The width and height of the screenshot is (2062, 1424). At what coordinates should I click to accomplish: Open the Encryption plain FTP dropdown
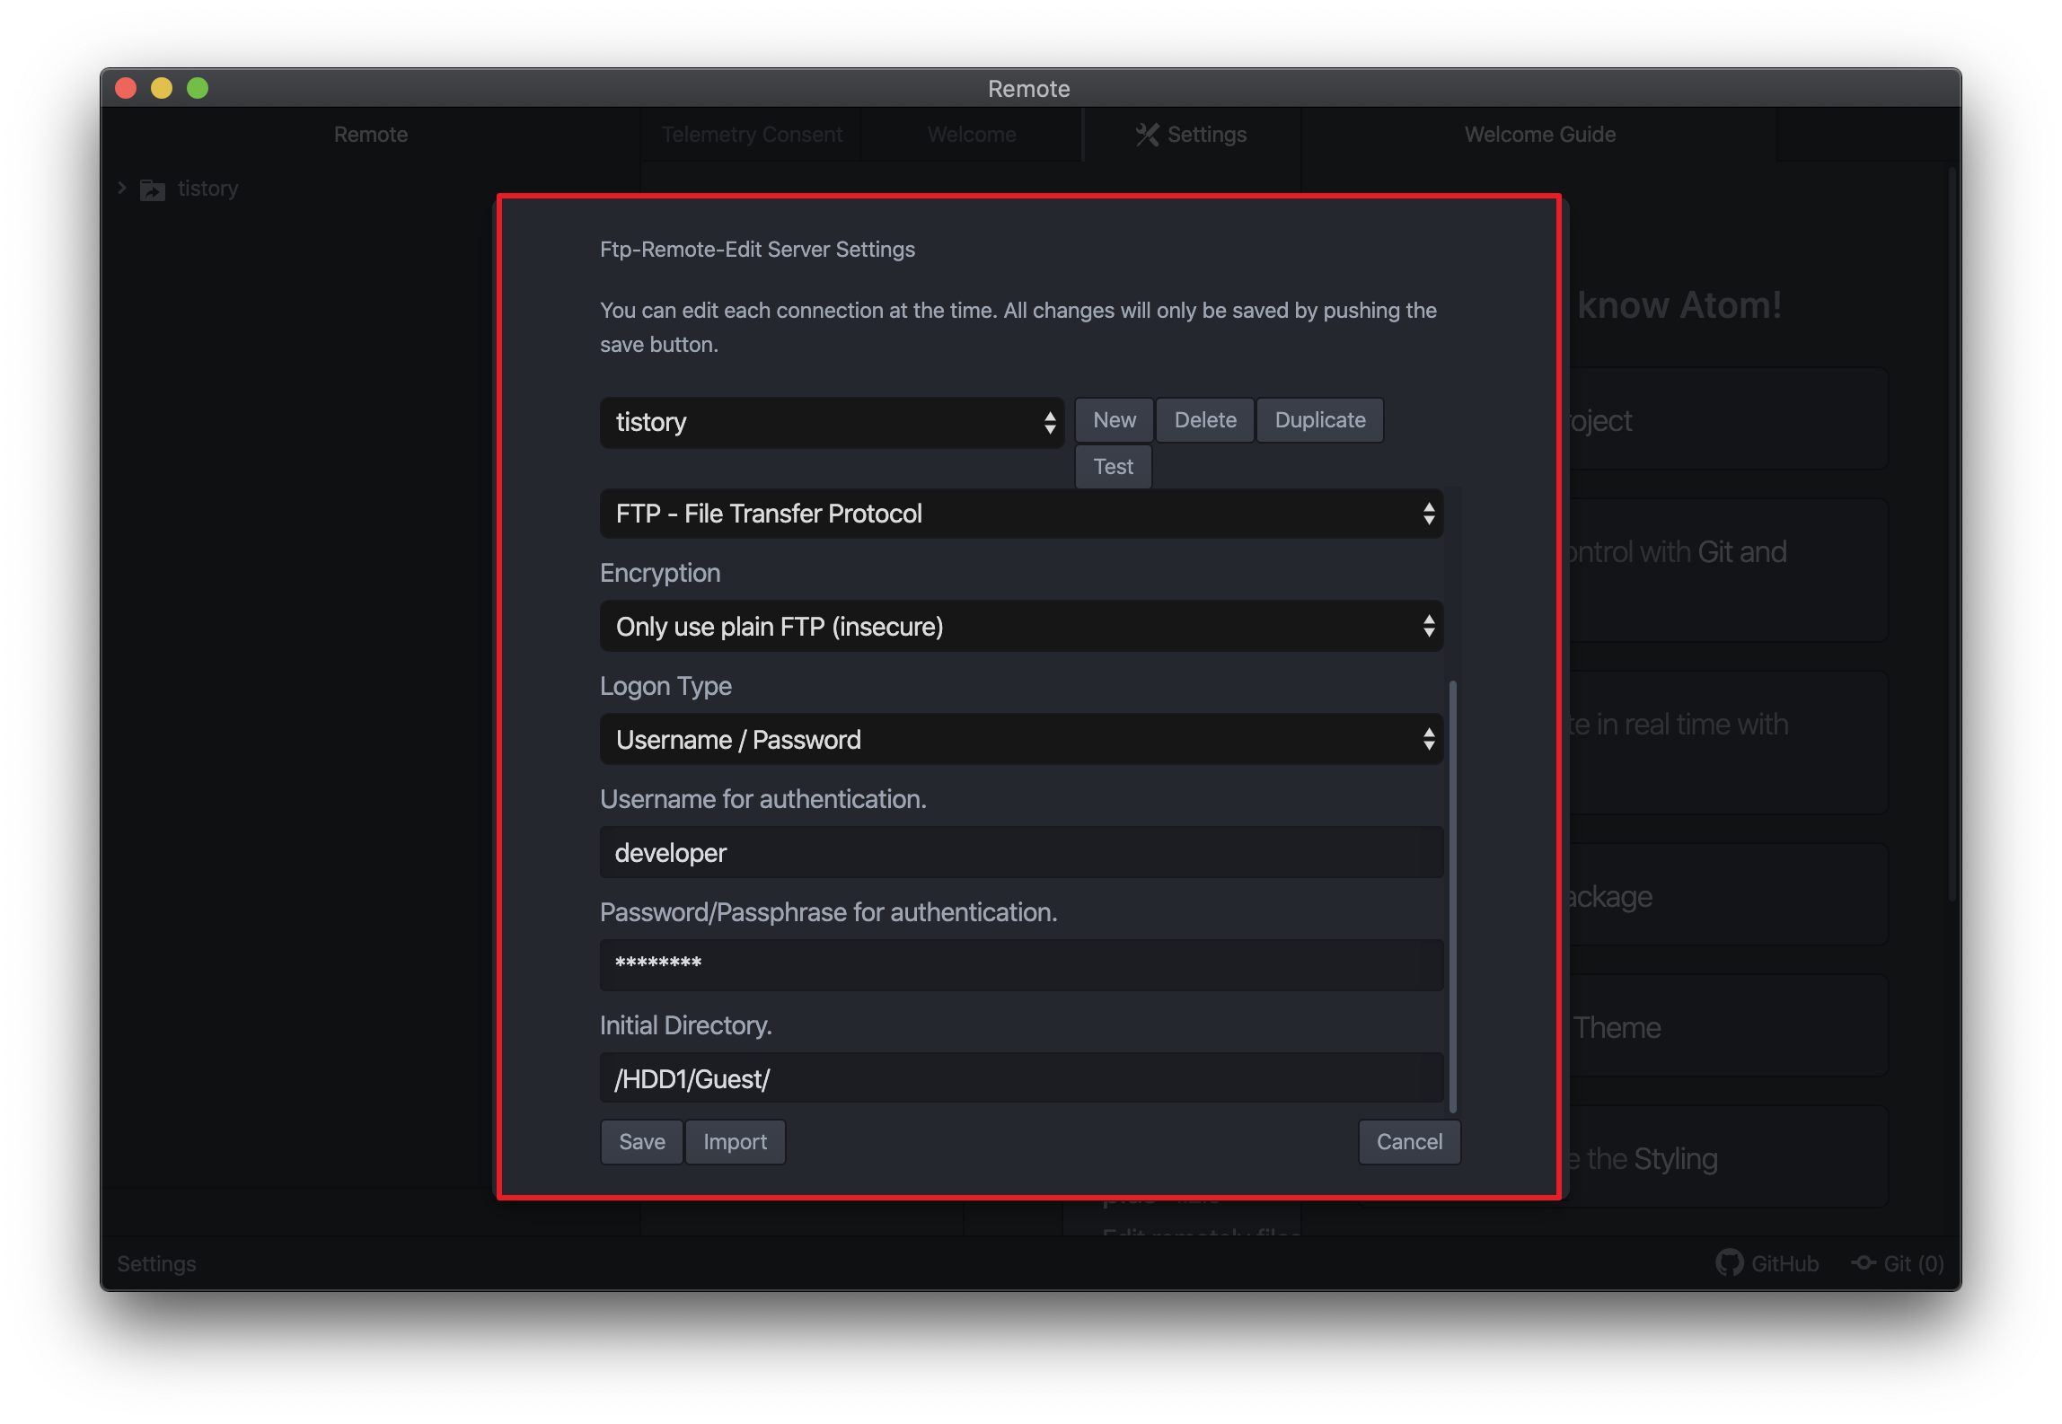coord(1021,627)
